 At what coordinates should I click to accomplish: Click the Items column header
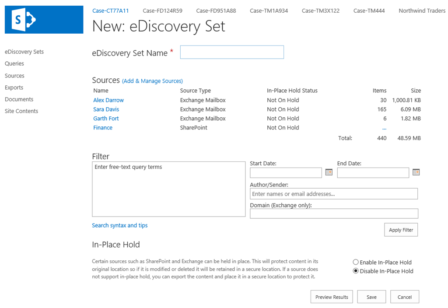tap(379, 91)
